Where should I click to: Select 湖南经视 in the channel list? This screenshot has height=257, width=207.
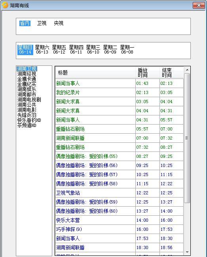click(27, 74)
